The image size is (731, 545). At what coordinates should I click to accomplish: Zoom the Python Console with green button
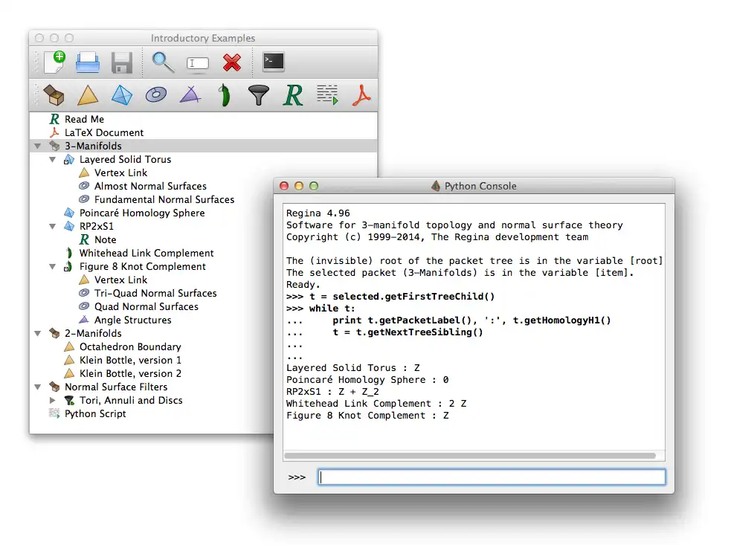tap(314, 186)
